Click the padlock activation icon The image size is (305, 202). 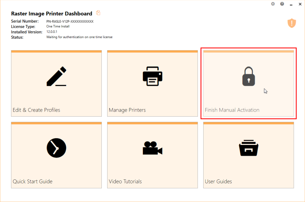click(249, 76)
